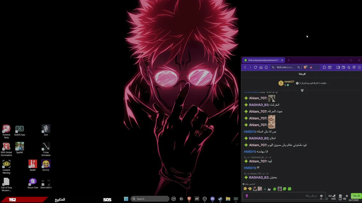Close the kick.com browser tab
Image resolution: width=362 pixels, height=203 pixels.
(282, 60)
